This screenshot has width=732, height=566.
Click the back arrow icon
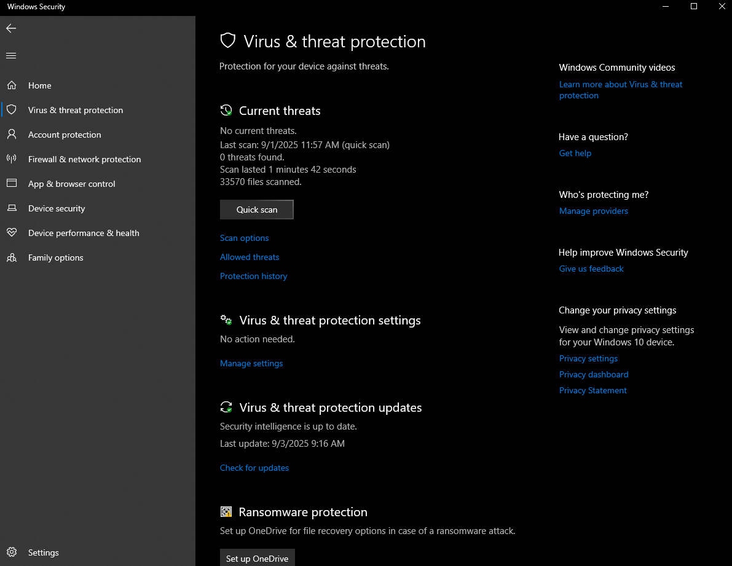click(11, 28)
